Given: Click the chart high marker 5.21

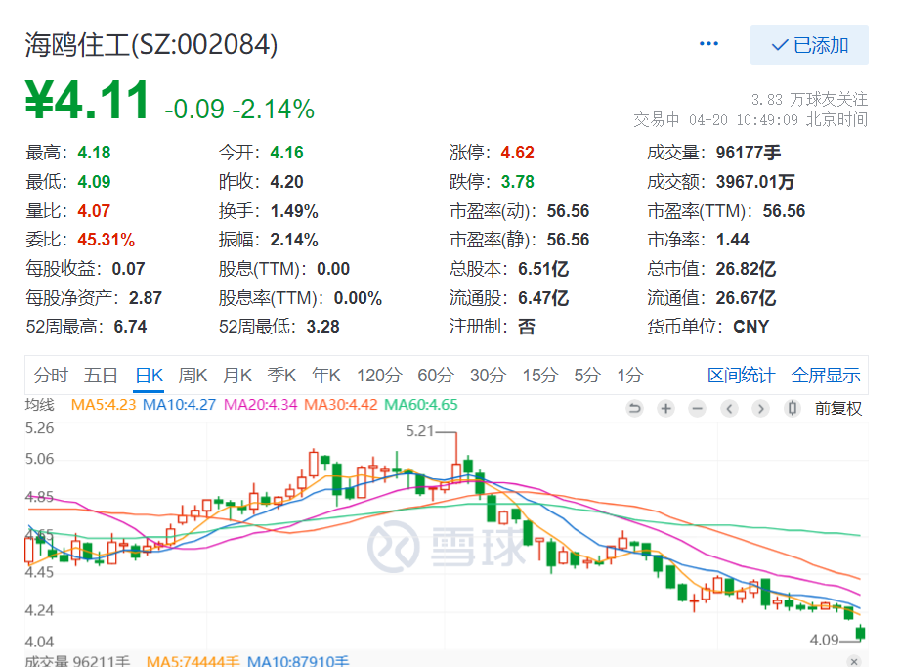Looking at the screenshot, I should tap(419, 431).
